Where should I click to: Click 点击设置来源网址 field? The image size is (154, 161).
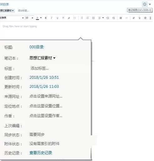[46, 96]
